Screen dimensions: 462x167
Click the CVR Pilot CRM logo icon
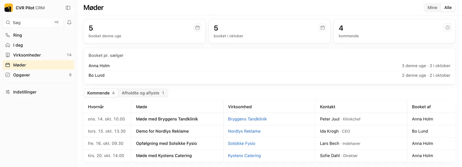coord(9,8)
